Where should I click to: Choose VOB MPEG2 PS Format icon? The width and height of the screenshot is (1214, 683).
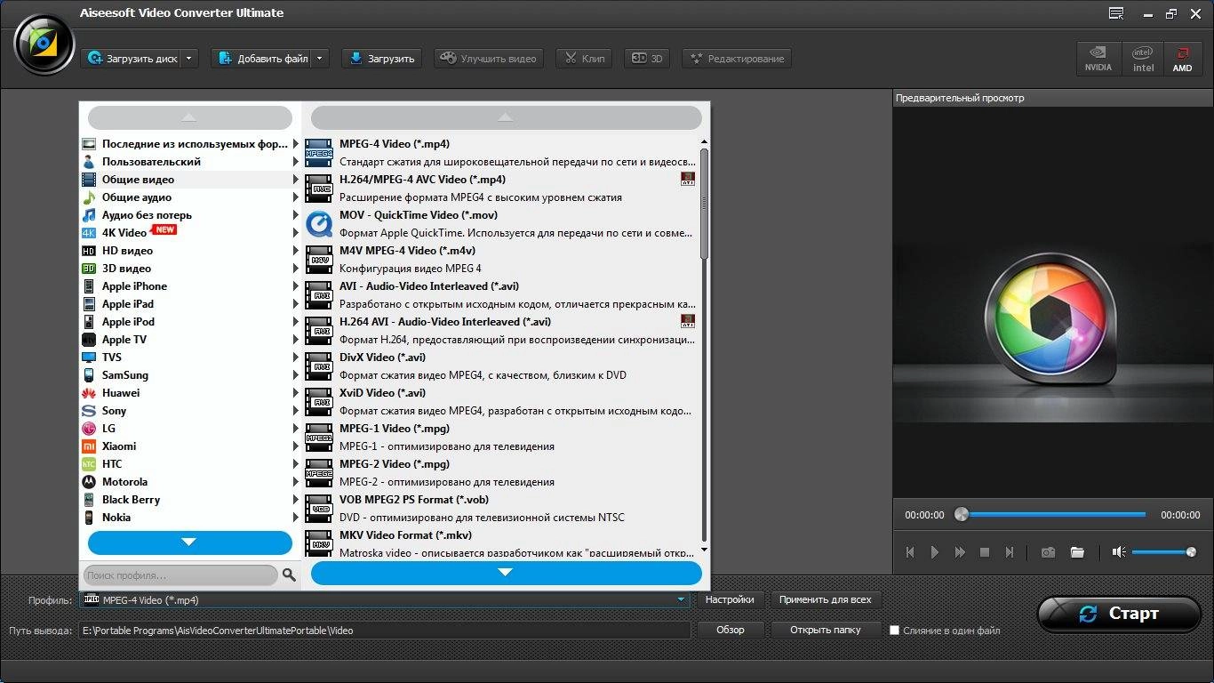point(319,508)
